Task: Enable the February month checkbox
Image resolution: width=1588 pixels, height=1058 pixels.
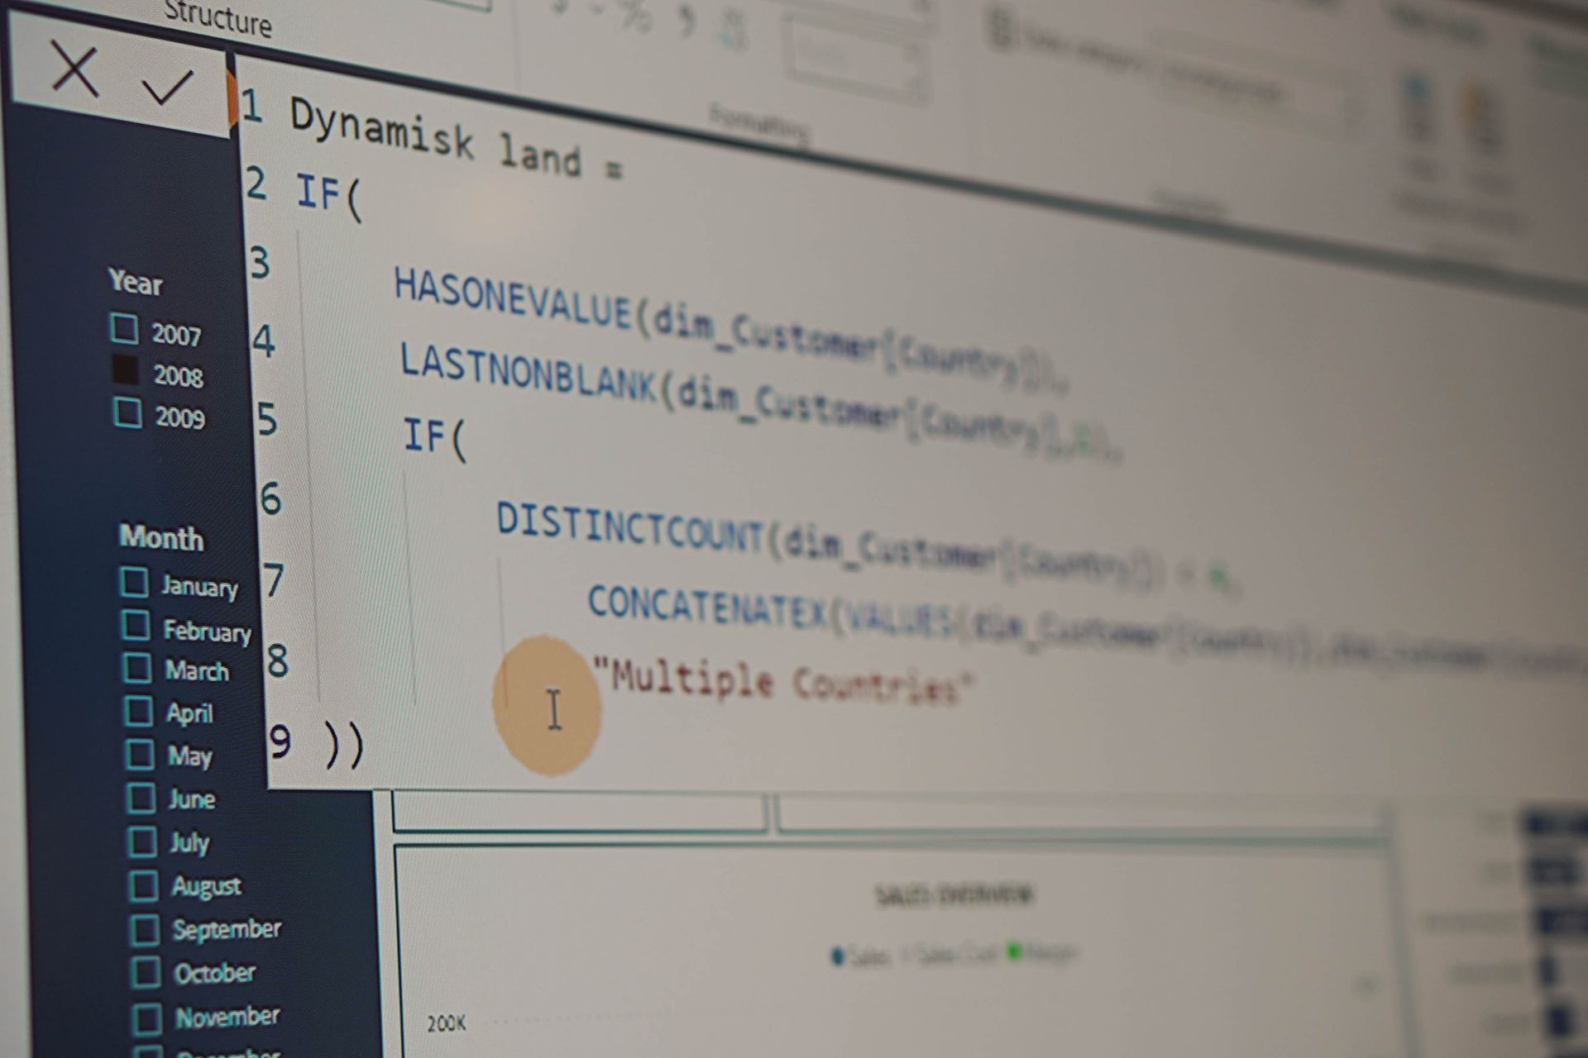Action: coord(136,625)
